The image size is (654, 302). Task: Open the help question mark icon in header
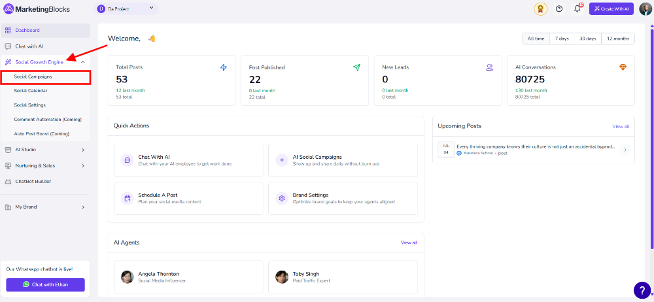click(559, 8)
